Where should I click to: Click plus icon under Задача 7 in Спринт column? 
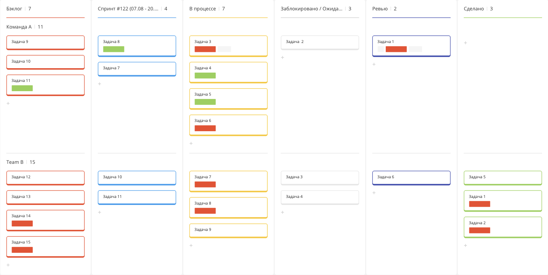tap(100, 84)
